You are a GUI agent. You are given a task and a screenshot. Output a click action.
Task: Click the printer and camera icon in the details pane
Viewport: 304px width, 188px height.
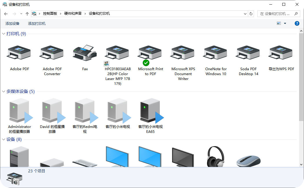[x=14, y=179]
